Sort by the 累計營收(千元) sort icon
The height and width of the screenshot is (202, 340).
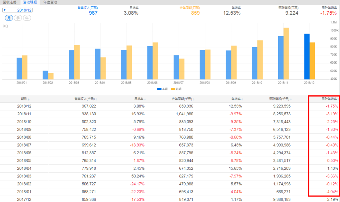pos(291,99)
